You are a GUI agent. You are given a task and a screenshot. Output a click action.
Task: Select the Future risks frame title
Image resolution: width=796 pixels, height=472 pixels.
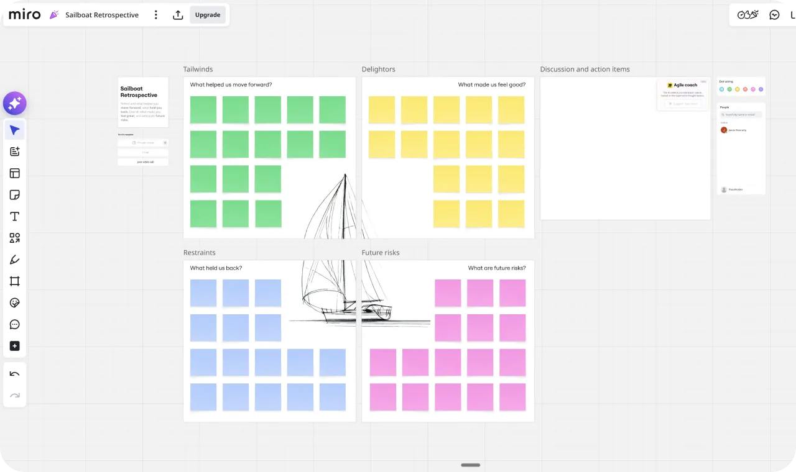[x=381, y=253]
